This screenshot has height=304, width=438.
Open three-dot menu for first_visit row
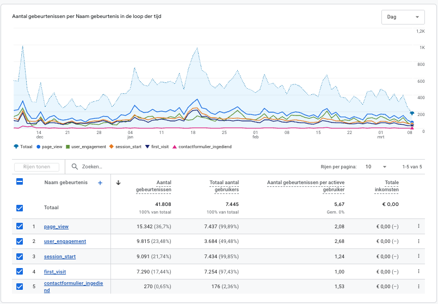point(418,271)
